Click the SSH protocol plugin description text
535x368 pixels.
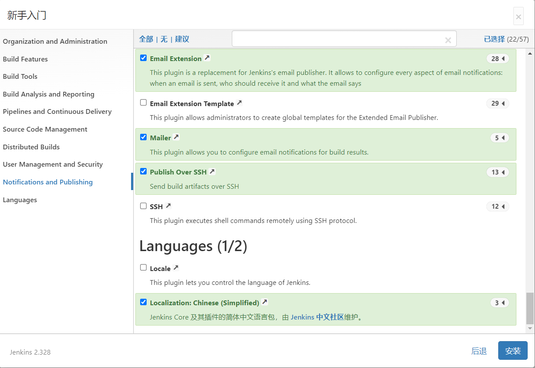click(253, 220)
